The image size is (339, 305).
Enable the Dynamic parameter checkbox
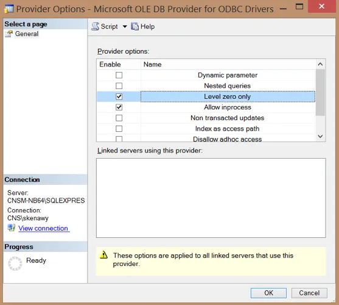(119, 75)
